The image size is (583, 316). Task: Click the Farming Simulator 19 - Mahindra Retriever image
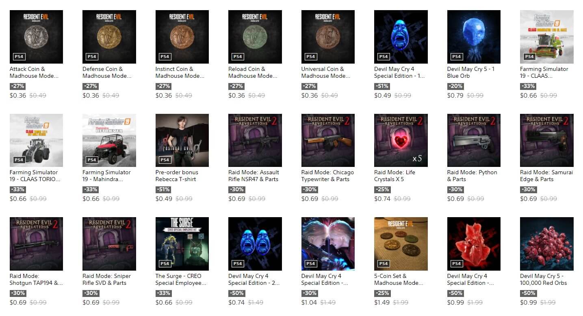coord(109,140)
